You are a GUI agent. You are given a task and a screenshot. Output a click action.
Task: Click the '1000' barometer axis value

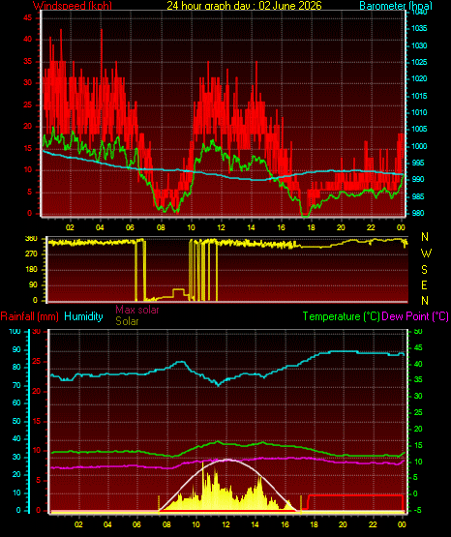(419, 146)
